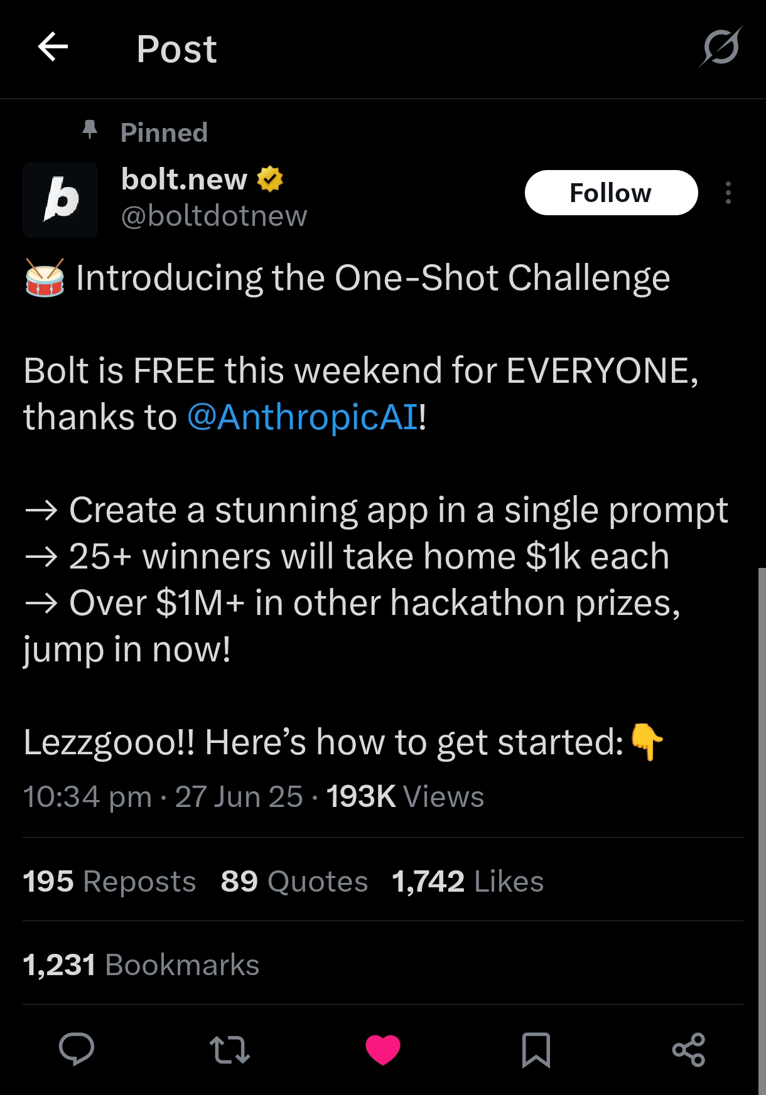Open bolt.new profile avatar
Viewport: 766px width, 1095px height.
60,200
